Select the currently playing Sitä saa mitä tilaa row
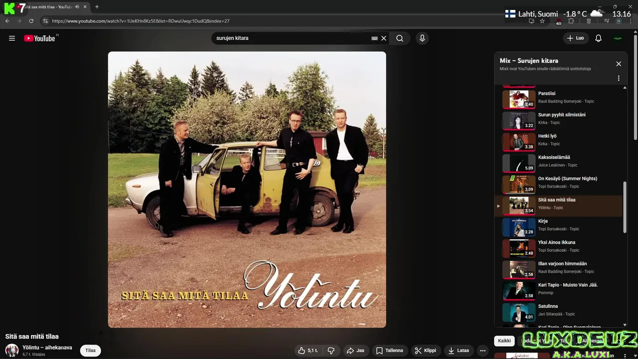The height and width of the screenshot is (359, 638). point(558,205)
